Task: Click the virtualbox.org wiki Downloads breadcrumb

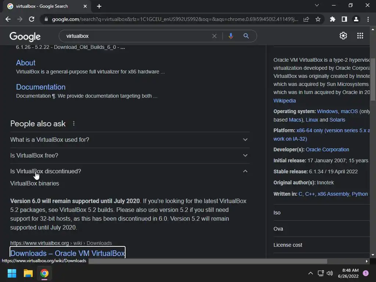Action: 61,243
